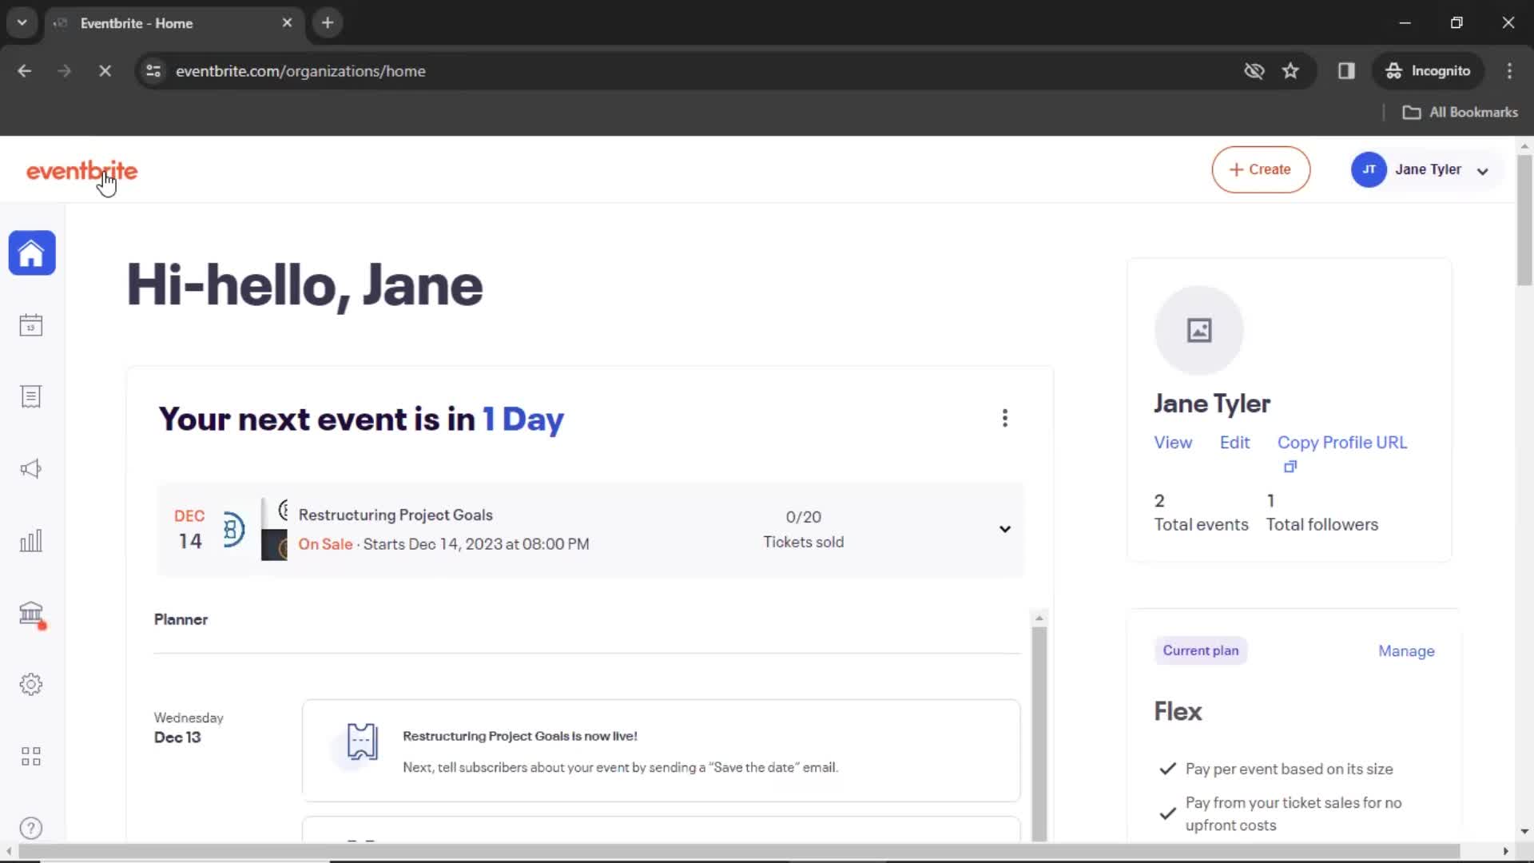Click the page vertical scrollbar thumb

tap(1524, 220)
